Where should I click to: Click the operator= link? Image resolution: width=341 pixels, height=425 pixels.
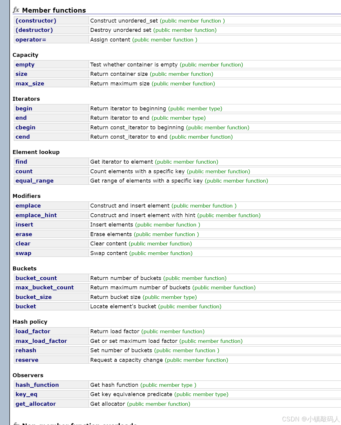tap(31, 40)
